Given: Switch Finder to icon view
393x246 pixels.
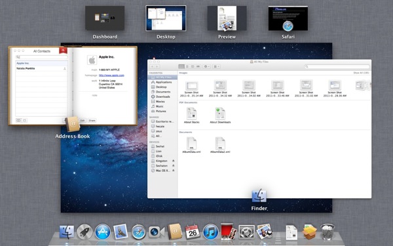Looking at the screenshot, I should (x=181, y=66).
